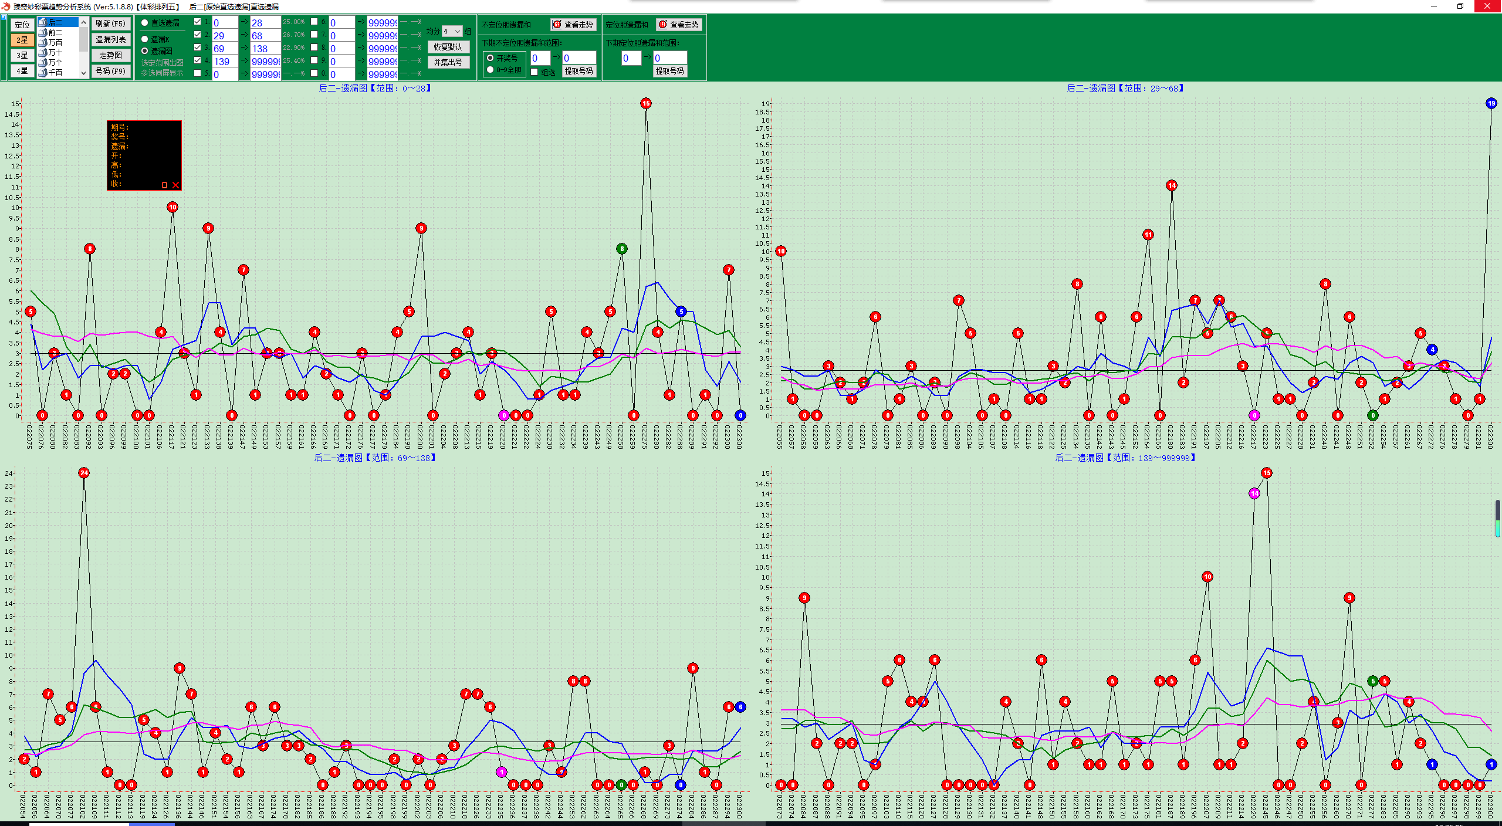Click the small blue panel icon at toolbar corner

[x=4, y=18]
